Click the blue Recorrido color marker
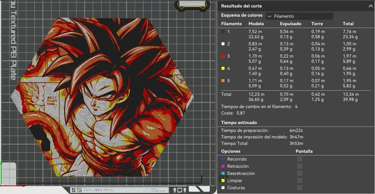The image size is (375, 194). coord(223,159)
